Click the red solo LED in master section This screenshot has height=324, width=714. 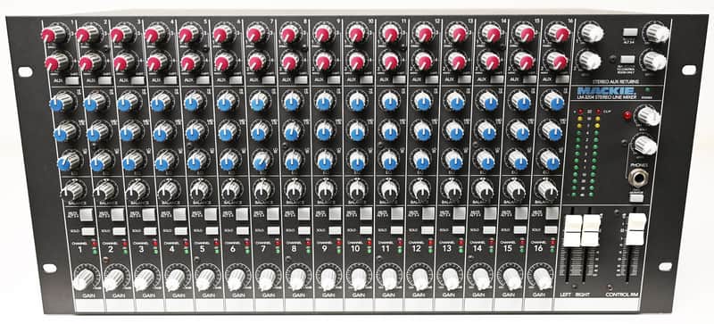[x=627, y=115]
